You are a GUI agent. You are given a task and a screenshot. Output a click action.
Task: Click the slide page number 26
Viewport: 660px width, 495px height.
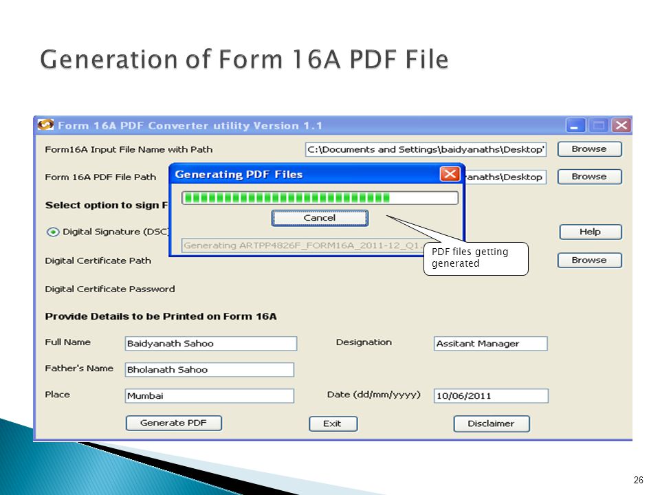click(638, 480)
